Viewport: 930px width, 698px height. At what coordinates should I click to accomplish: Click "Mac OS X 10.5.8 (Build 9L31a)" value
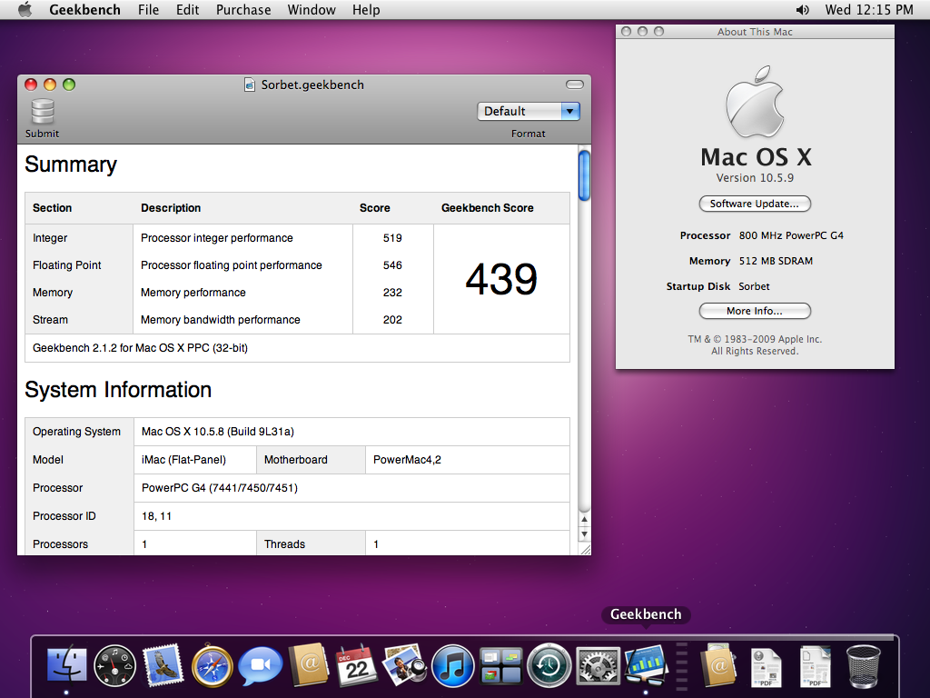click(218, 432)
